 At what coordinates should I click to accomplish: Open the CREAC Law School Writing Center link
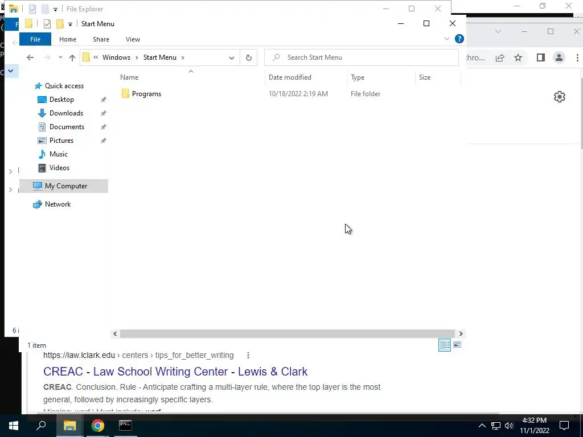[x=175, y=372]
